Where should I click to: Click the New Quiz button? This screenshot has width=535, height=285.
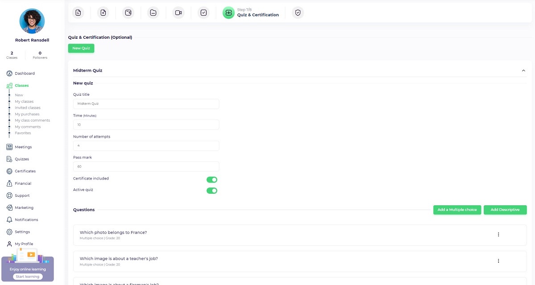[x=81, y=48]
